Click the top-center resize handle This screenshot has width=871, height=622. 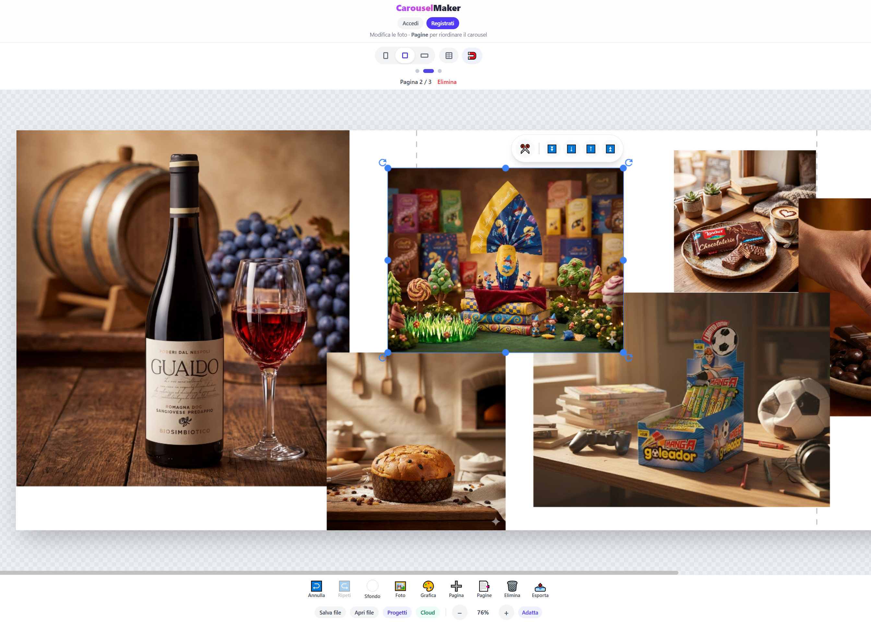(x=506, y=168)
